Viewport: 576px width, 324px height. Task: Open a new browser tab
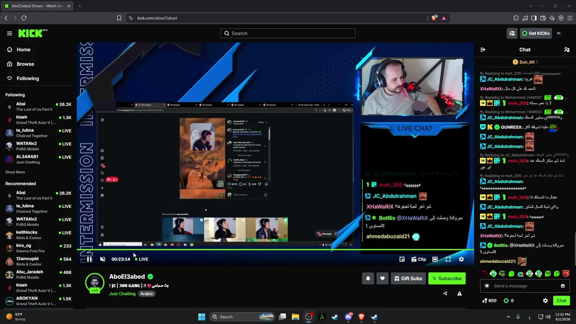pos(80,6)
